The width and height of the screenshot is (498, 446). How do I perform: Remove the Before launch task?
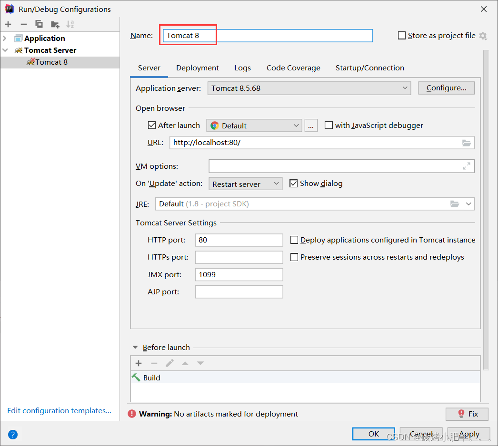tap(154, 363)
